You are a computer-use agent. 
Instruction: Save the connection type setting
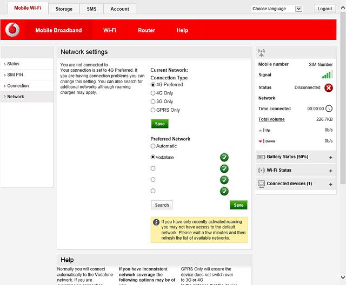coord(160,124)
